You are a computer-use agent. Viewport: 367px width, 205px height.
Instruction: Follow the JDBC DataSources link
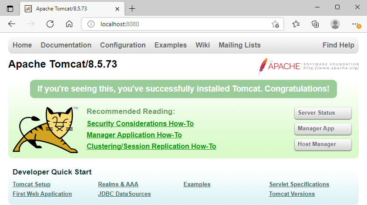pos(125,194)
